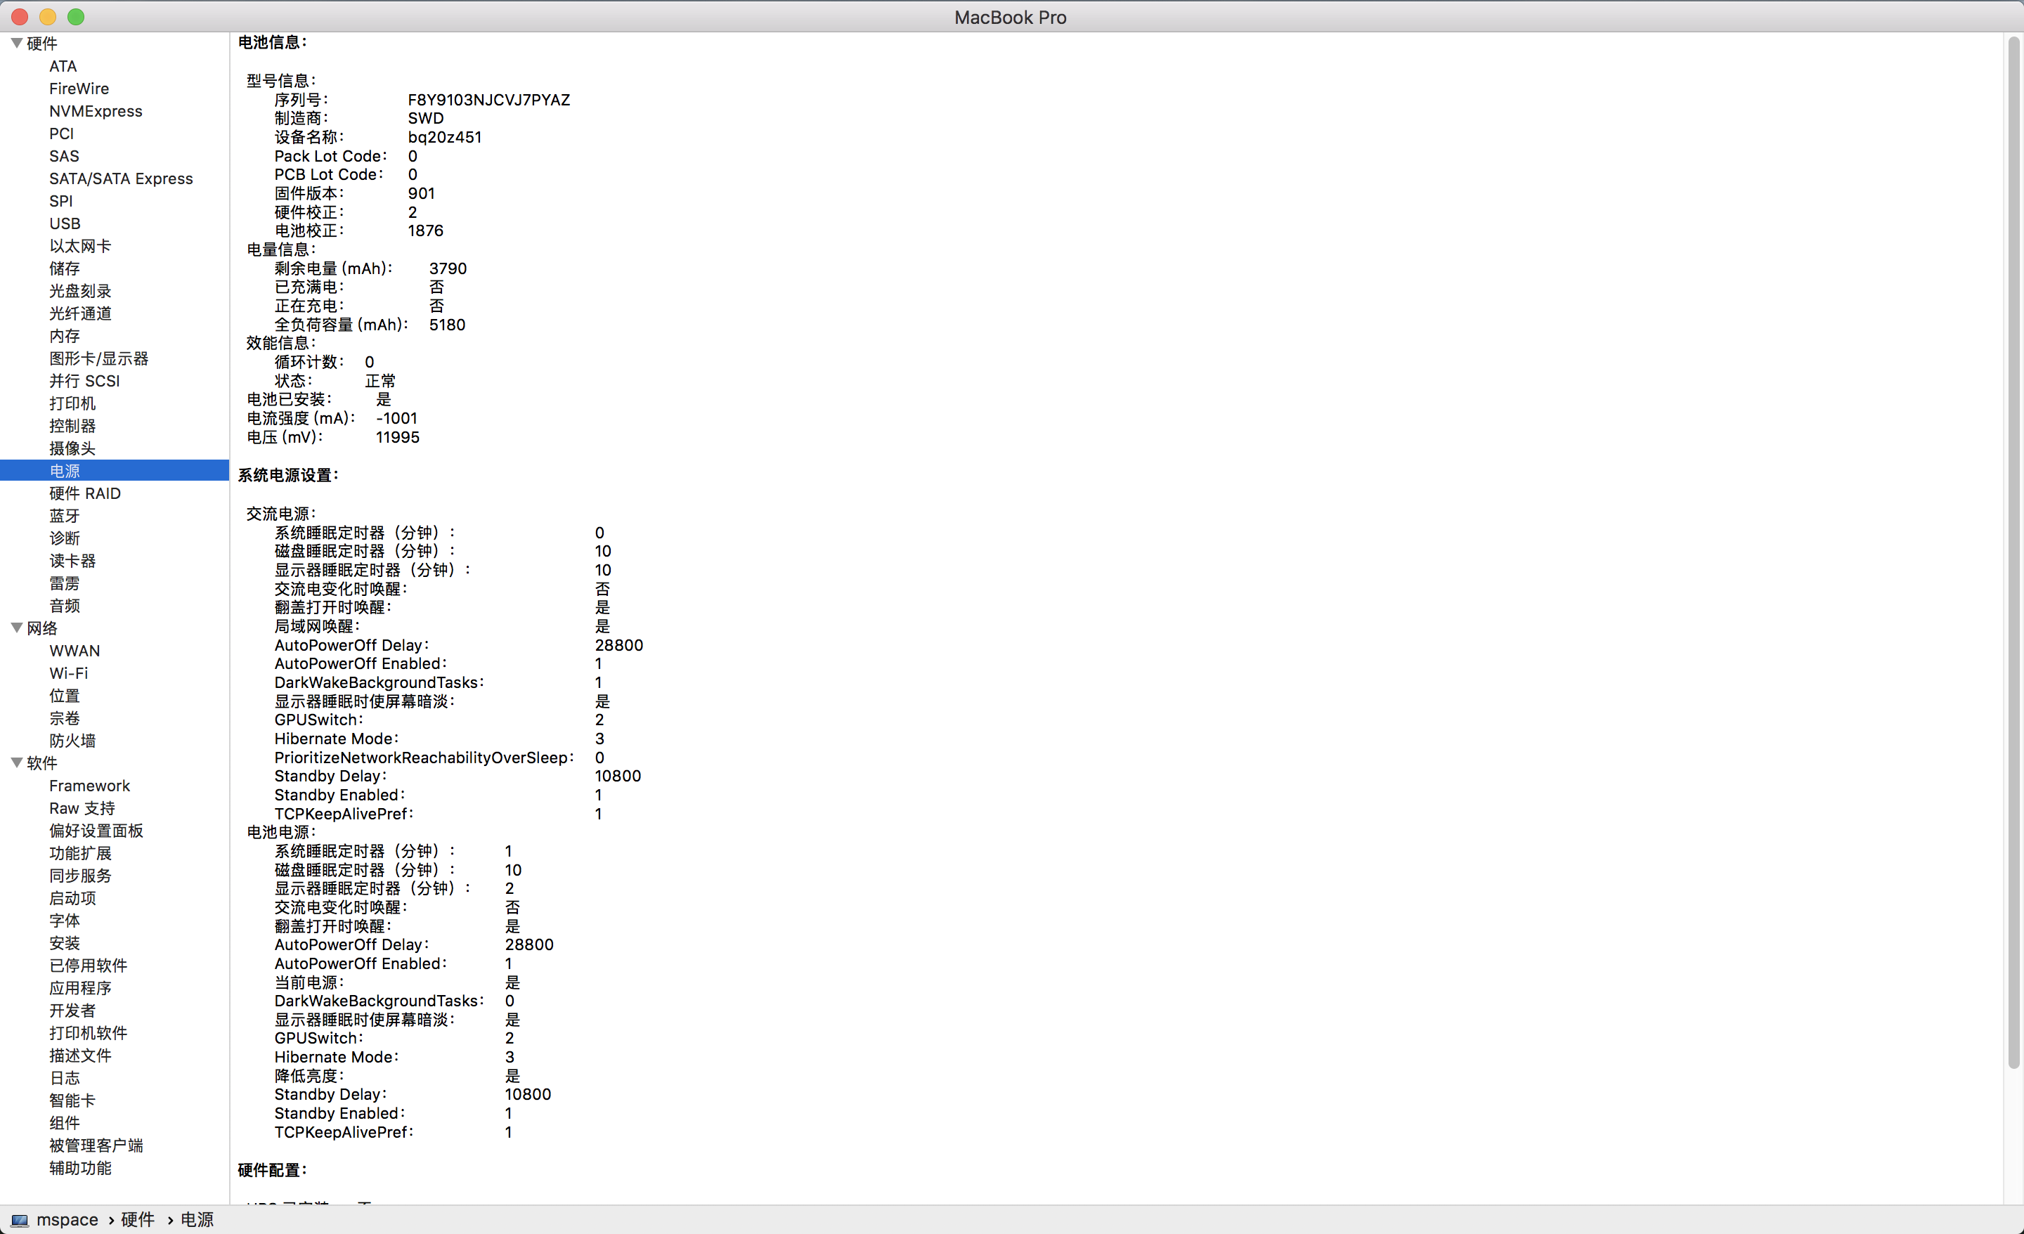Viewport: 2024px width, 1234px height.
Task: Open the 光盘刻录 entry
Action: (x=81, y=291)
